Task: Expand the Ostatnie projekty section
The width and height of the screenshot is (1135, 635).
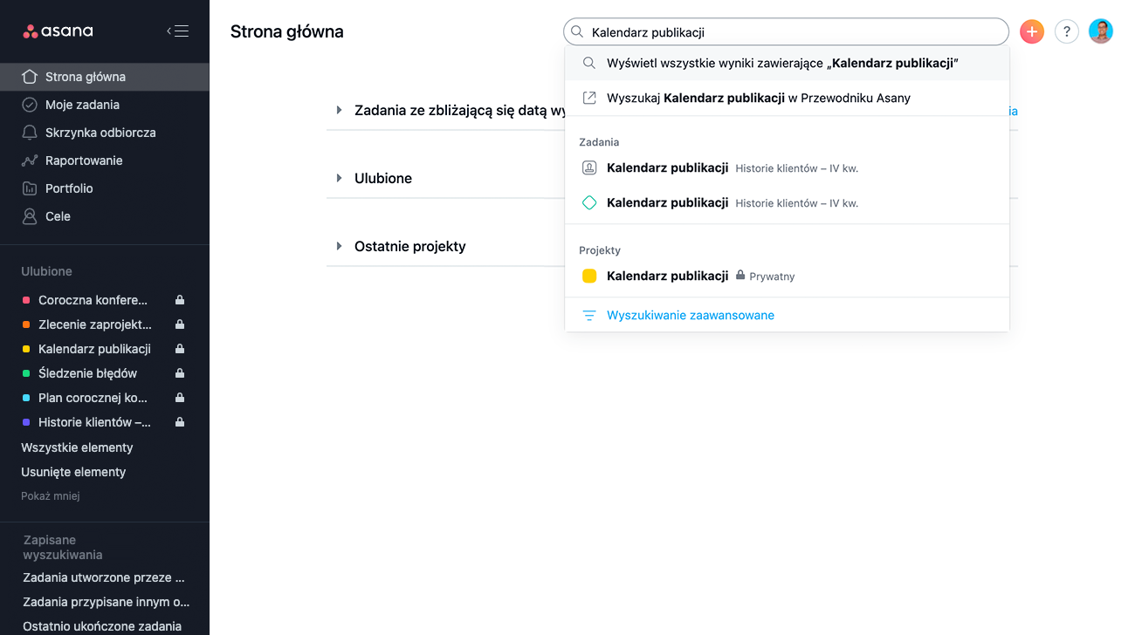Action: pyautogui.click(x=339, y=246)
